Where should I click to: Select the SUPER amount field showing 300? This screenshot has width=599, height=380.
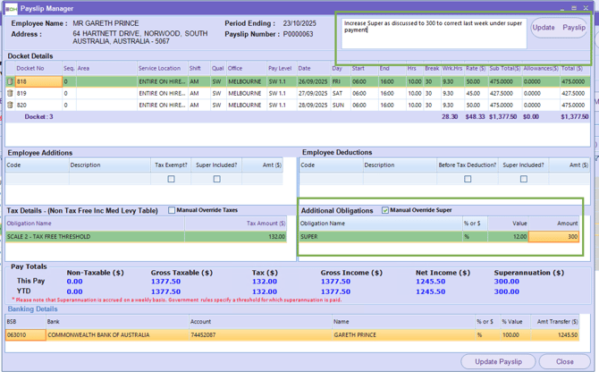(x=553, y=237)
